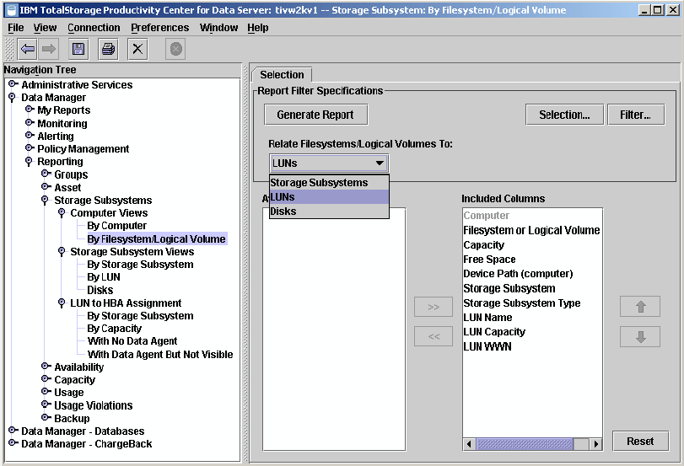The image size is (684, 466).
Task: Switch to the Selection tab
Action: click(282, 74)
